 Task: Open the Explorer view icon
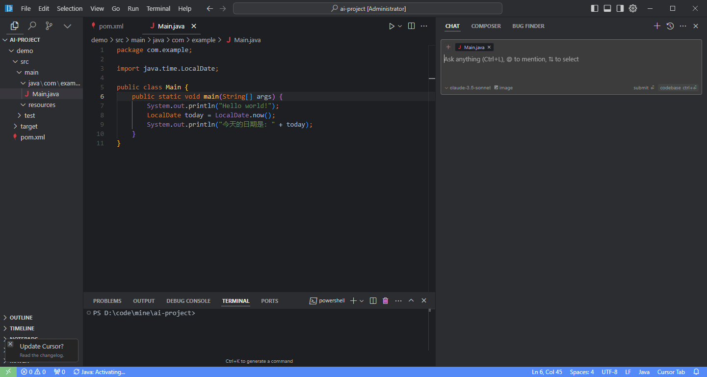pos(15,26)
